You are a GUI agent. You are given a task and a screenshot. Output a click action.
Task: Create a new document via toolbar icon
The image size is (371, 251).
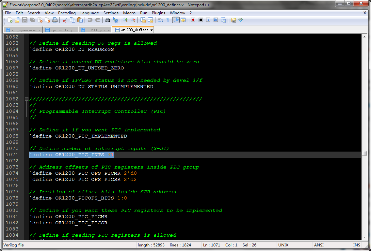[x=10, y=20]
